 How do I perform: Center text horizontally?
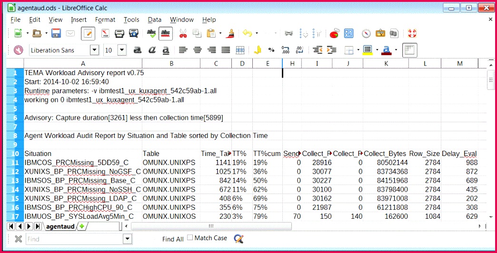tap(198, 50)
